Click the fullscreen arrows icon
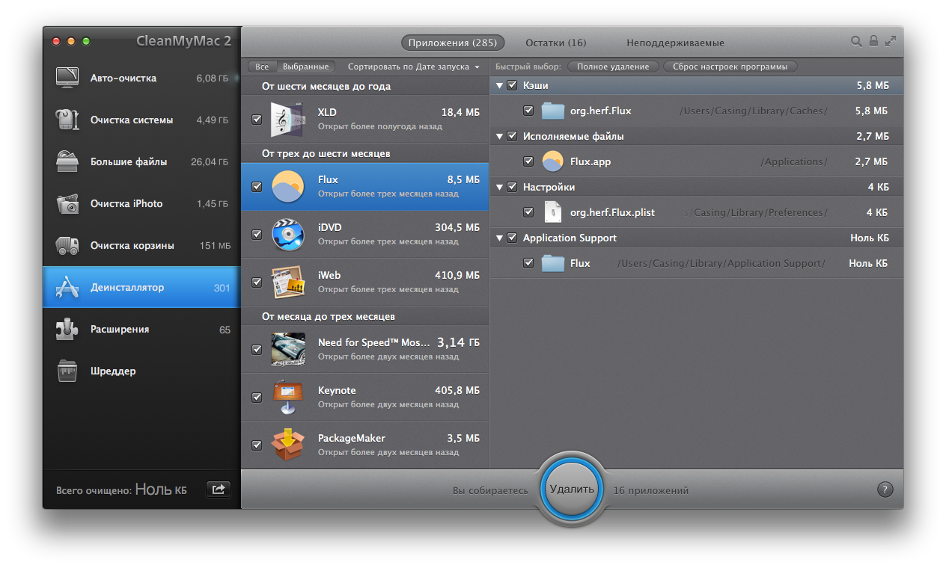This screenshot has width=946, height=568. click(x=891, y=41)
